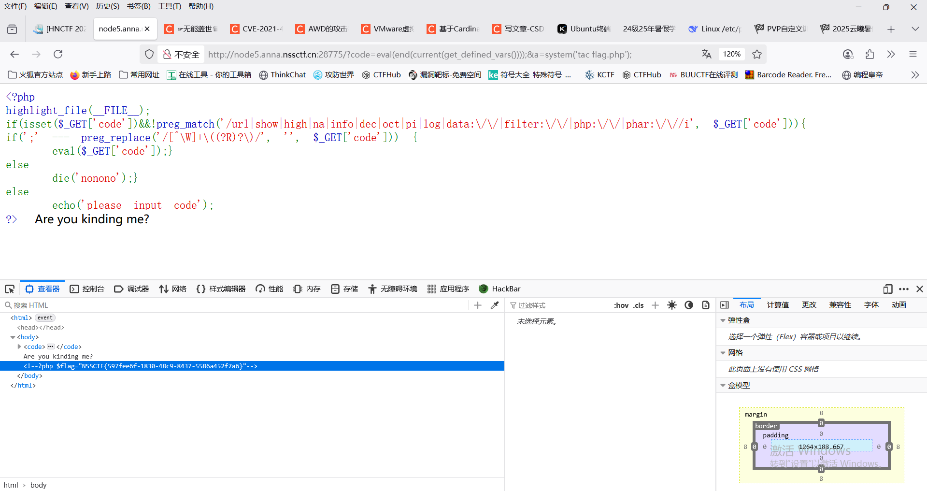This screenshot has height=491, width=927.
Task: Toggle light color scheme simulation
Action: point(672,305)
